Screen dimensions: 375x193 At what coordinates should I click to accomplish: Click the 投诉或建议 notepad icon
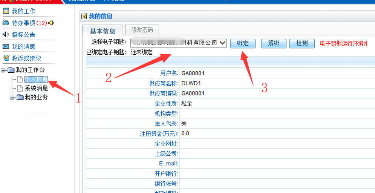coord(6,58)
